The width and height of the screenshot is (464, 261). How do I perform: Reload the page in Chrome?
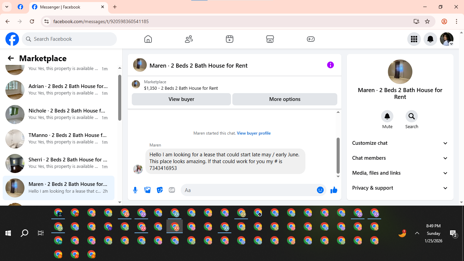pyautogui.click(x=32, y=21)
